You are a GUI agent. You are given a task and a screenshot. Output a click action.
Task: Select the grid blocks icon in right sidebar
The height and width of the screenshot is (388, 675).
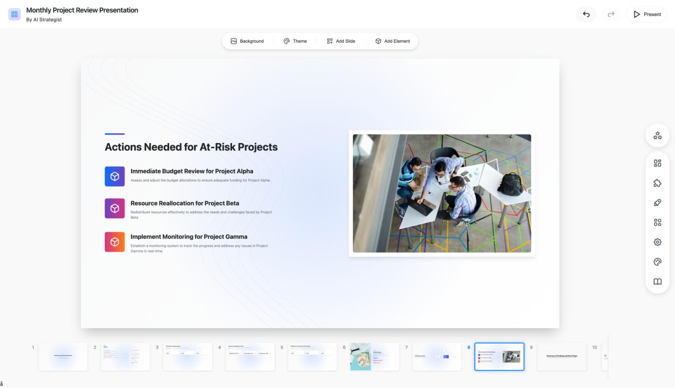pyautogui.click(x=657, y=222)
